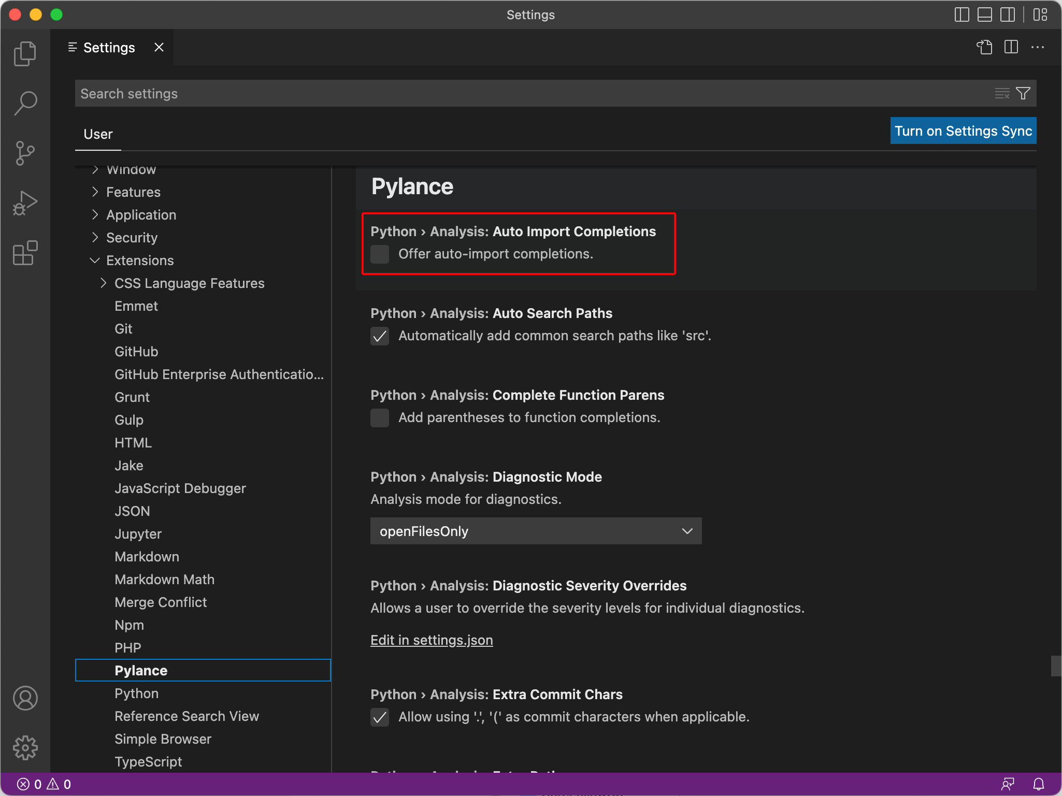Expand CSS Language Features tree item
Image resolution: width=1062 pixels, height=796 pixels.
103,283
